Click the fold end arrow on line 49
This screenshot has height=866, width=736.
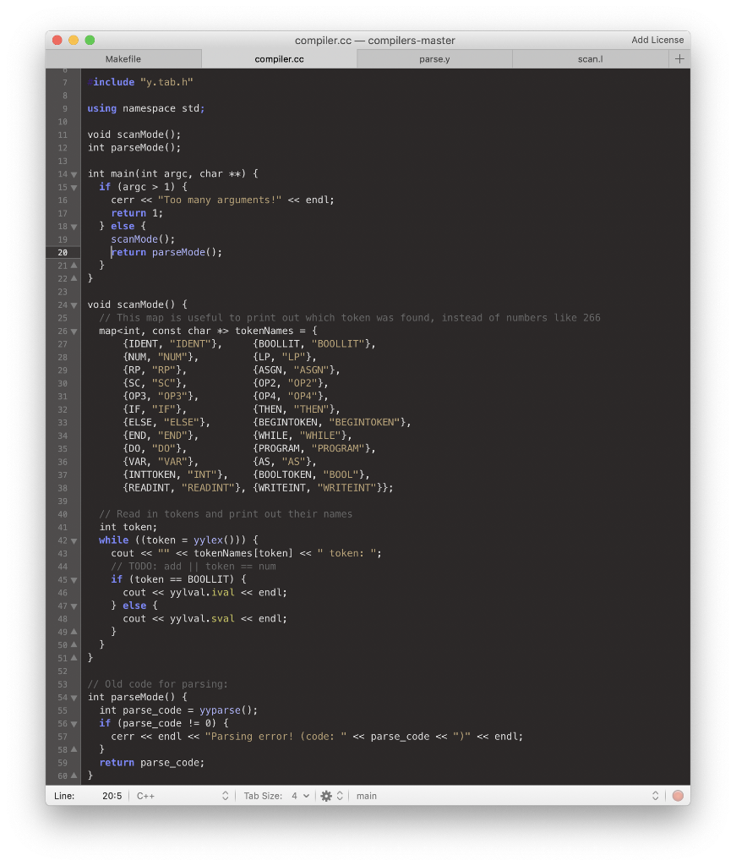(x=74, y=631)
